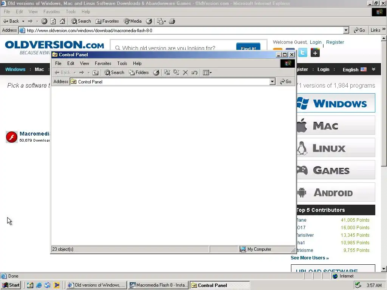Click Mac platform banner button

click(336, 125)
